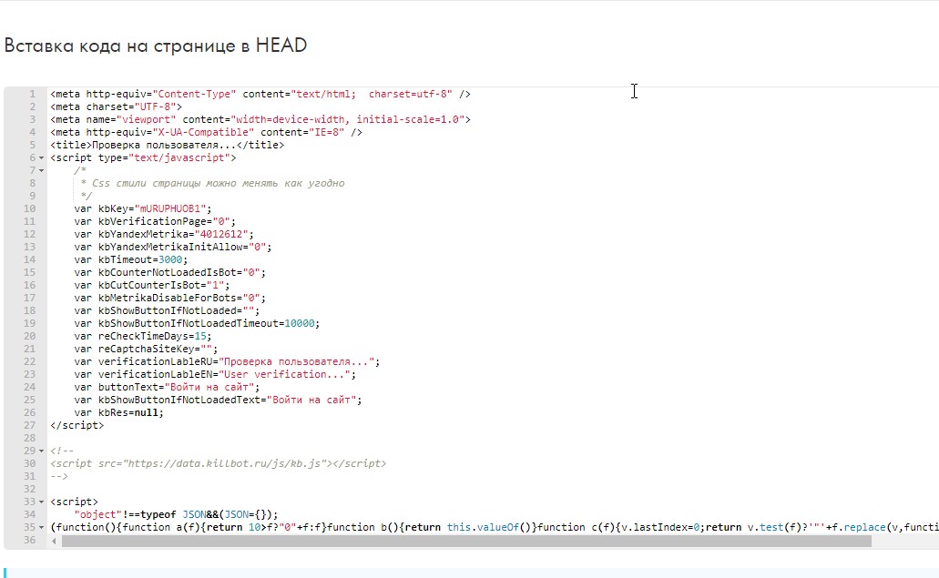
Task: Collapse the comment fold arrow at line 7
Action: (x=41, y=170)
